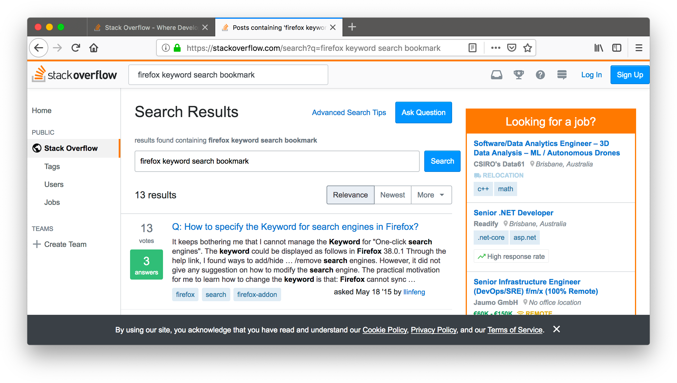Open Jobs in the left sidebar
677x383 pixels.
[52, 202]
